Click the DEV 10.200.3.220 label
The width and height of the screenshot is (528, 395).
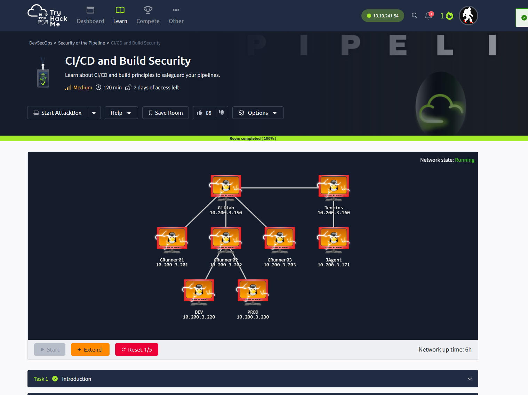click(199, 315)
